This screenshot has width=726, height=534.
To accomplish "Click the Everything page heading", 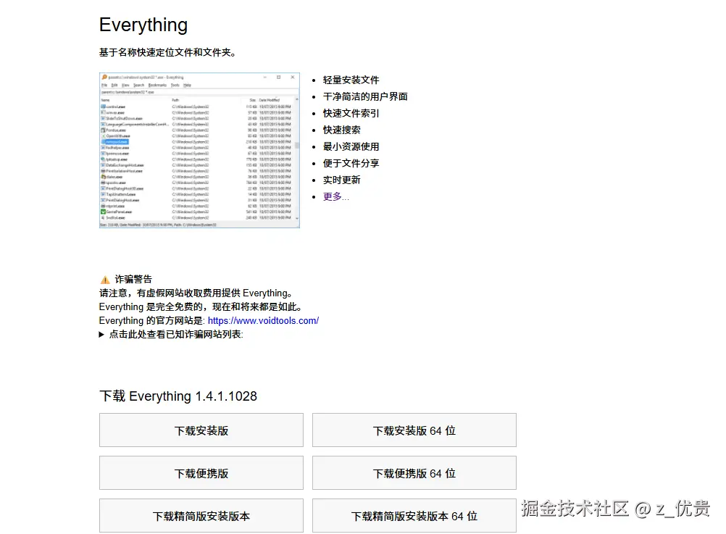I will pos(143,25).
